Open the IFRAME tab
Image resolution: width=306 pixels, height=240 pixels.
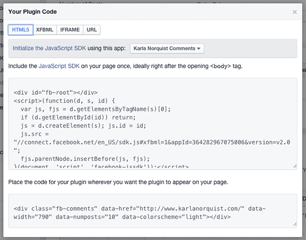(x=70, y=30)
